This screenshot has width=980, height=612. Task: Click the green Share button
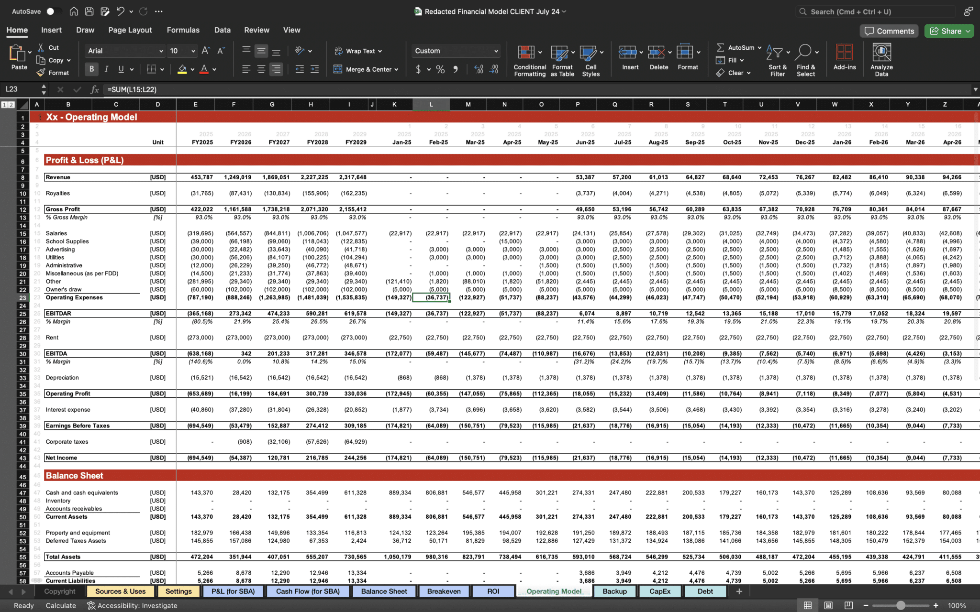(949, 31)
